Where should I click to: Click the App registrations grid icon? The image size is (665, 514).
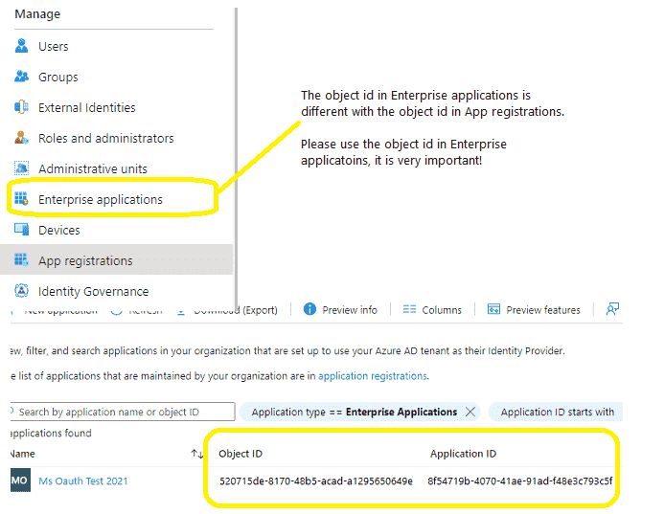coord(21,259)
